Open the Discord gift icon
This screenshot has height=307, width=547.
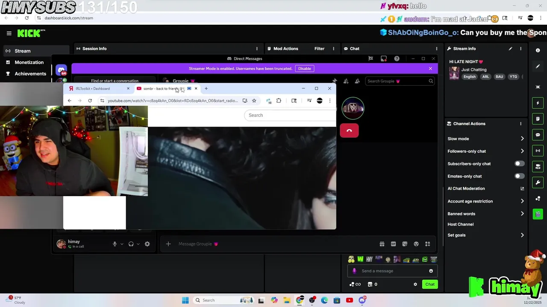click(x=382, y=244)
